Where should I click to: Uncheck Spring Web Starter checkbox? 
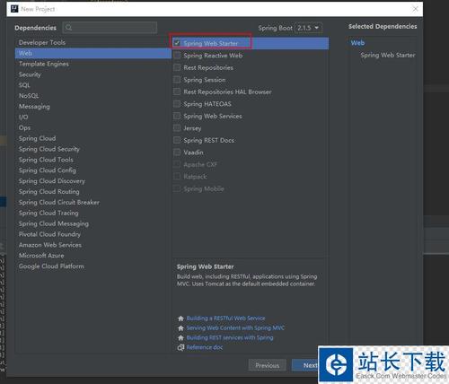click(x=177, y=43)
